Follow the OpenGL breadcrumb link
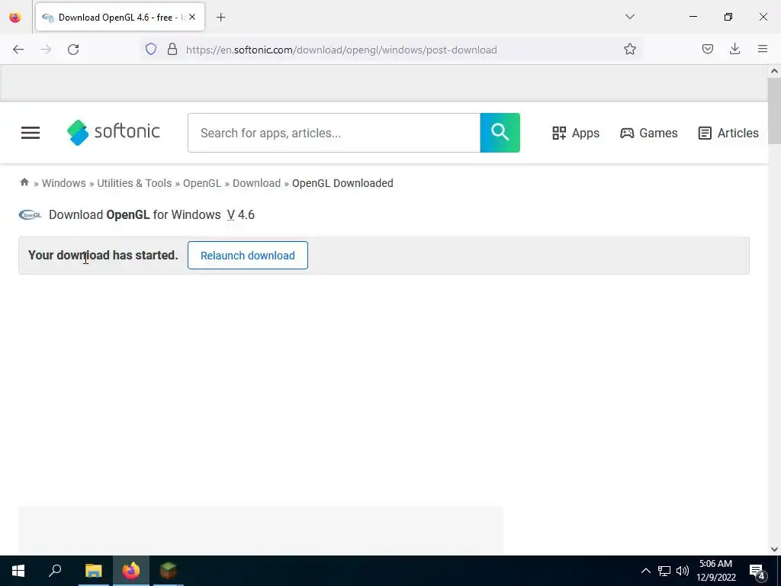Screen dimensions: 781x586 (x=201, y=183)
